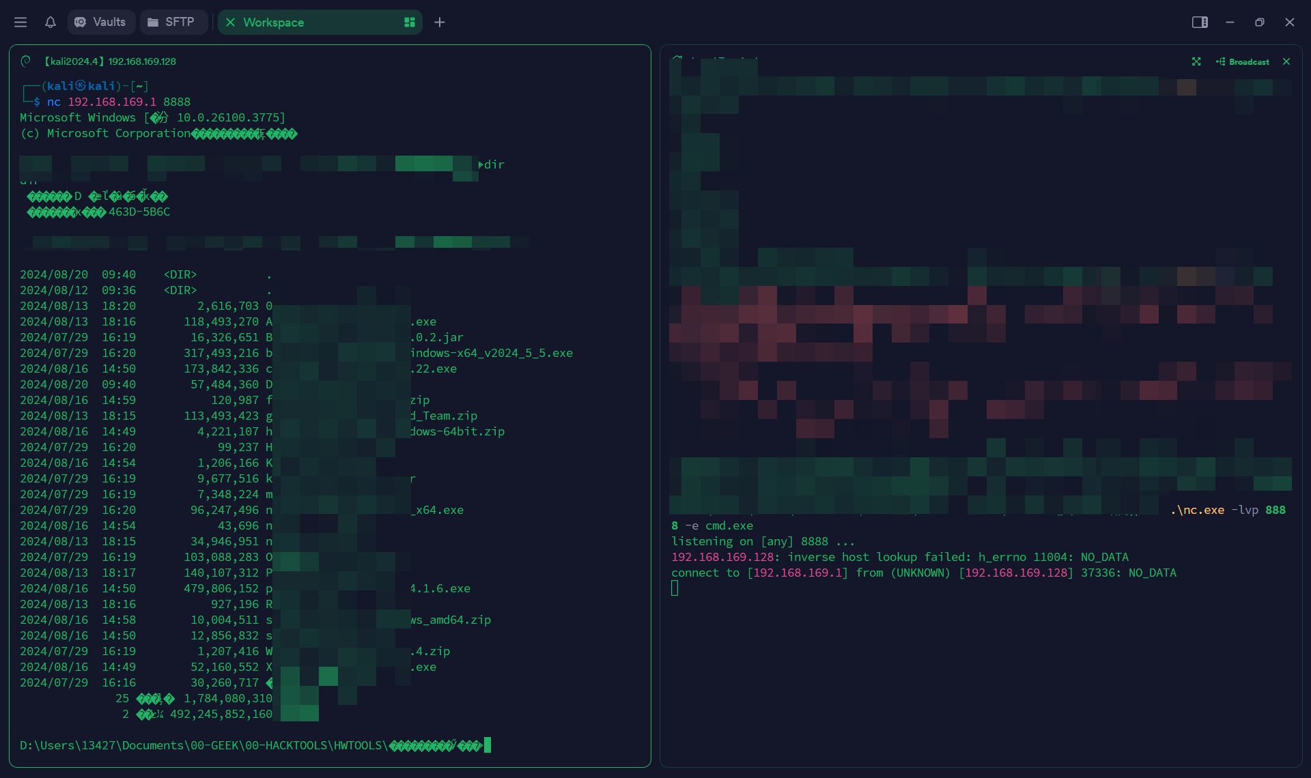Screen dimensions: 1311x778
Task: Click total bytes 1,784,080,310
Action: (x=228, y=698)
